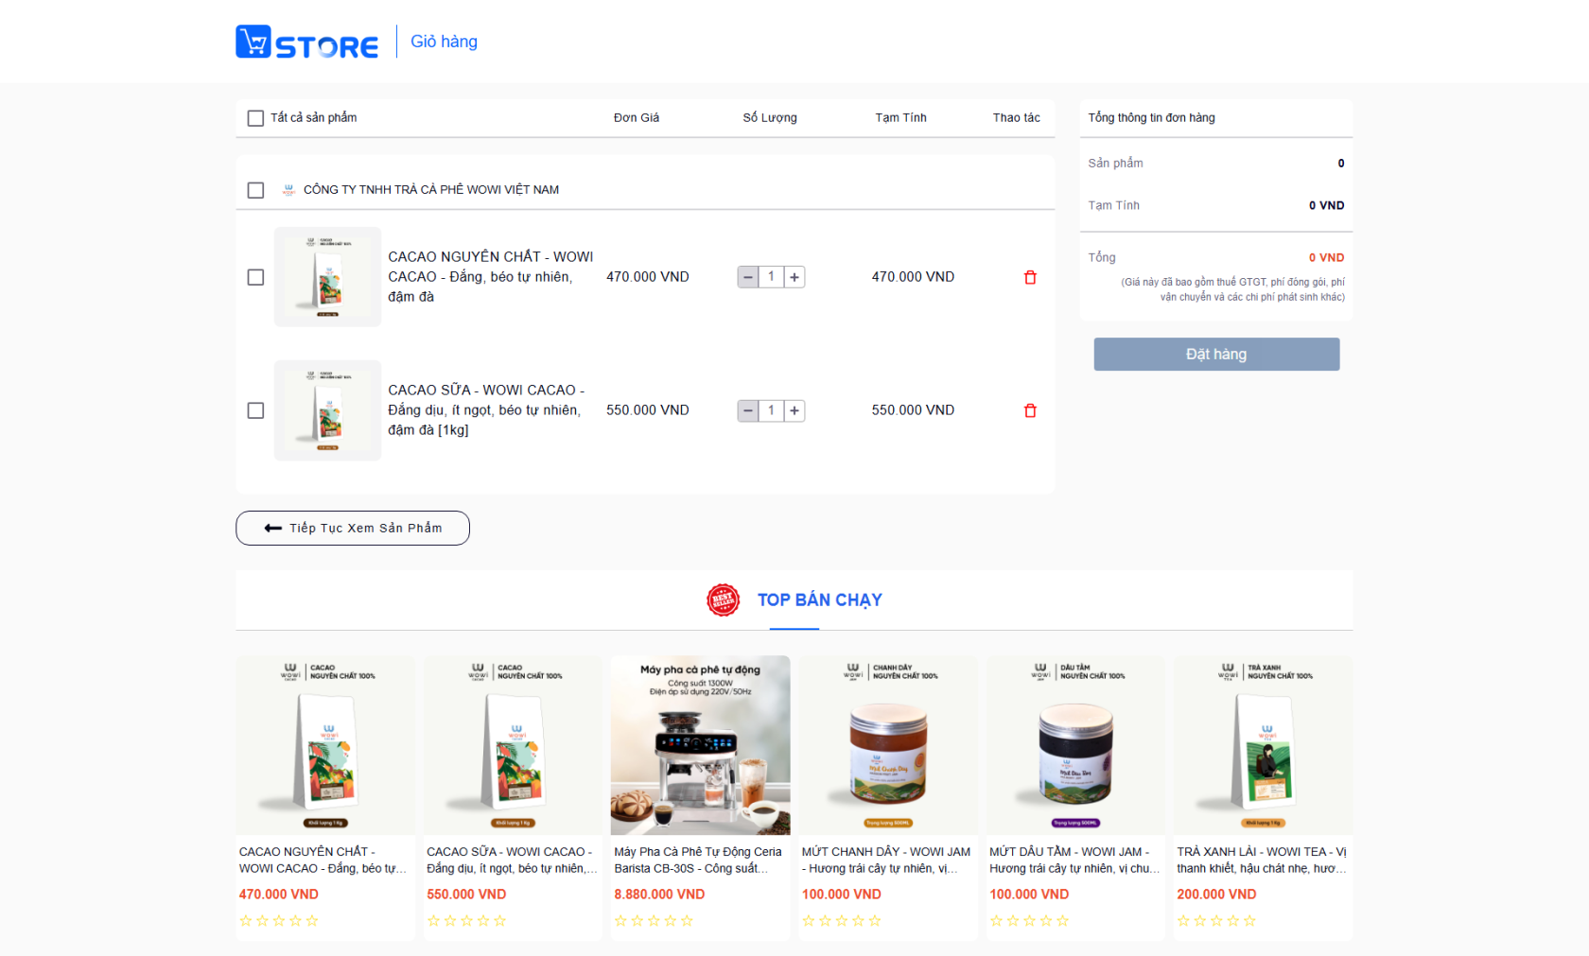Tick the 'Tất cả sản phẩm' checkbox

[x=255, y=118]
